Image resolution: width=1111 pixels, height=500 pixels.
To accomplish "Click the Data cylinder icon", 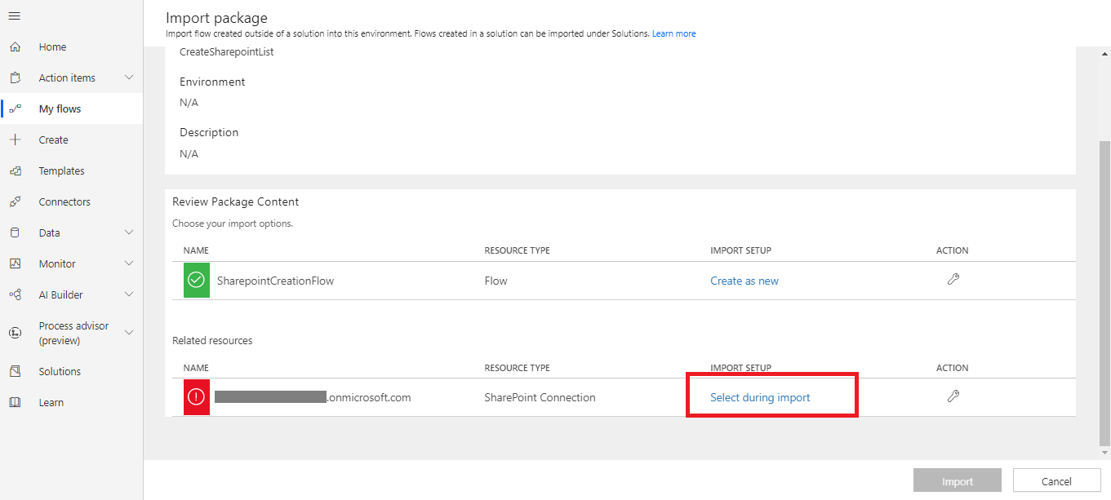I will pyautogui.click(x=15, y=233).
